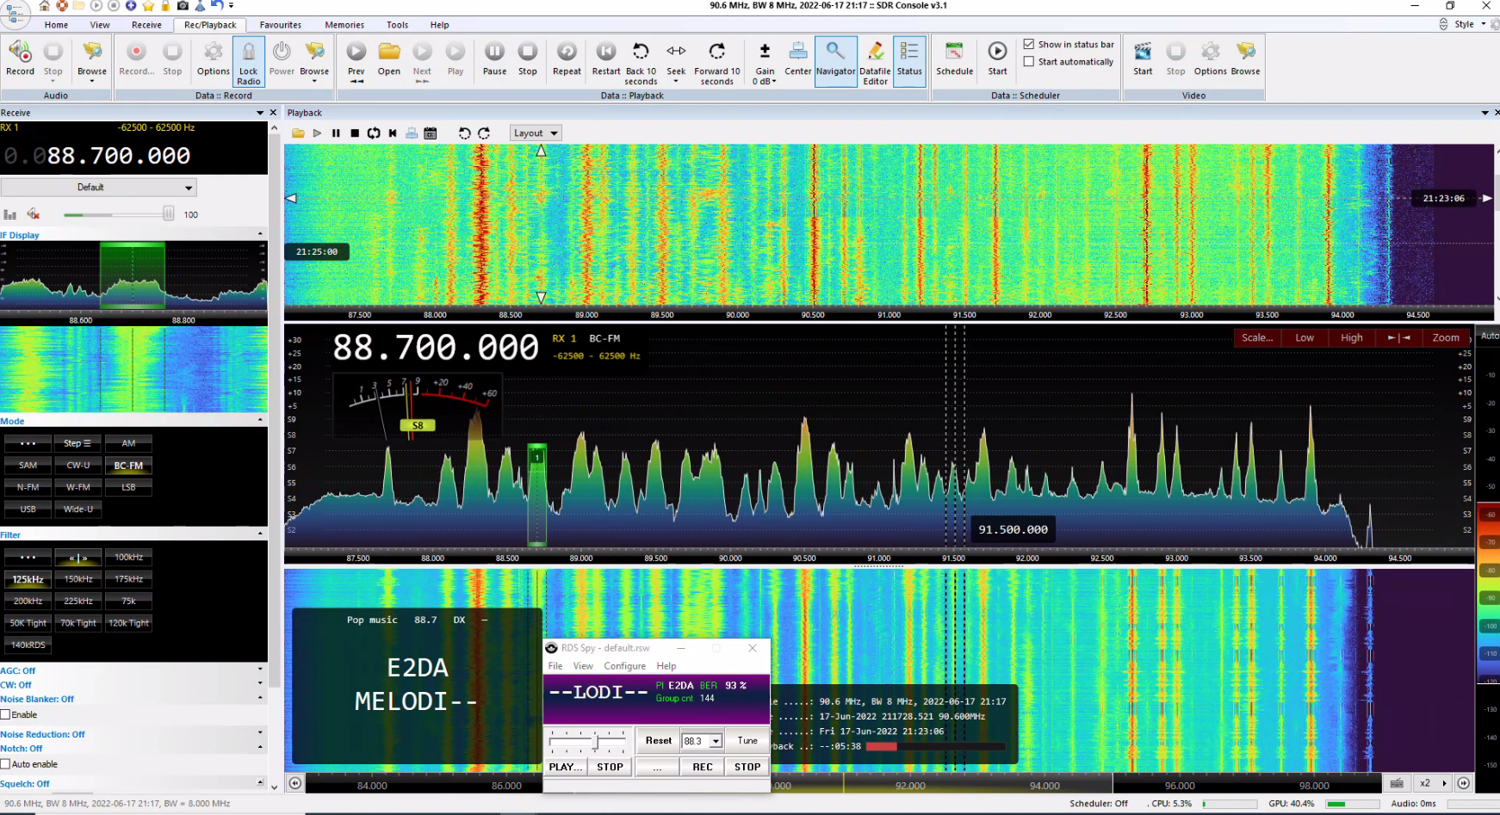Enable the Start automatically checkbox
This screenshot has height=815, width=1500.
tap(1029, 62)
